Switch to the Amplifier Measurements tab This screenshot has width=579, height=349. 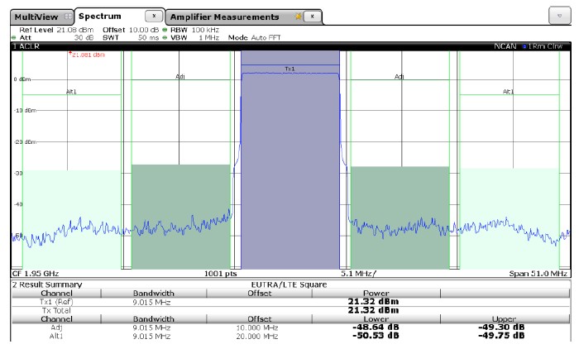(x=224, y=17)
